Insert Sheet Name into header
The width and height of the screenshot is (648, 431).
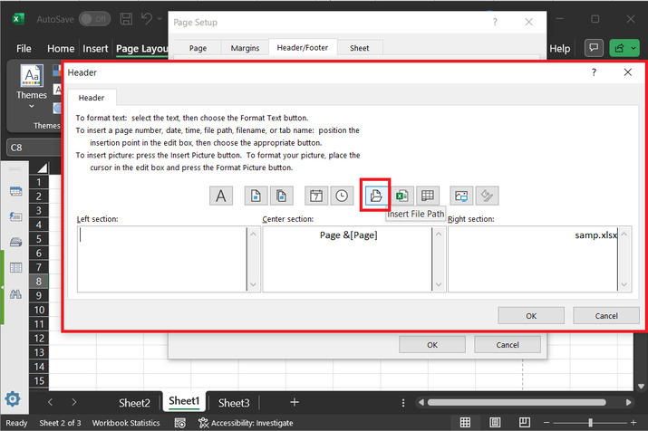tap(427, 196)
